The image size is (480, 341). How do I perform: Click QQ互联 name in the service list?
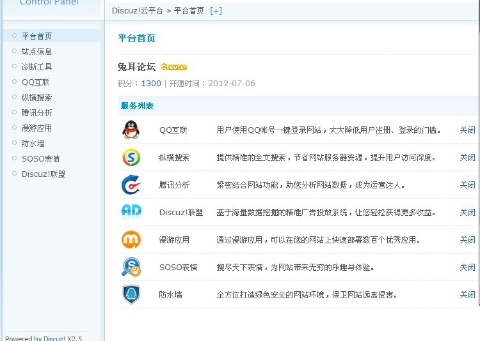coord(173,130)
